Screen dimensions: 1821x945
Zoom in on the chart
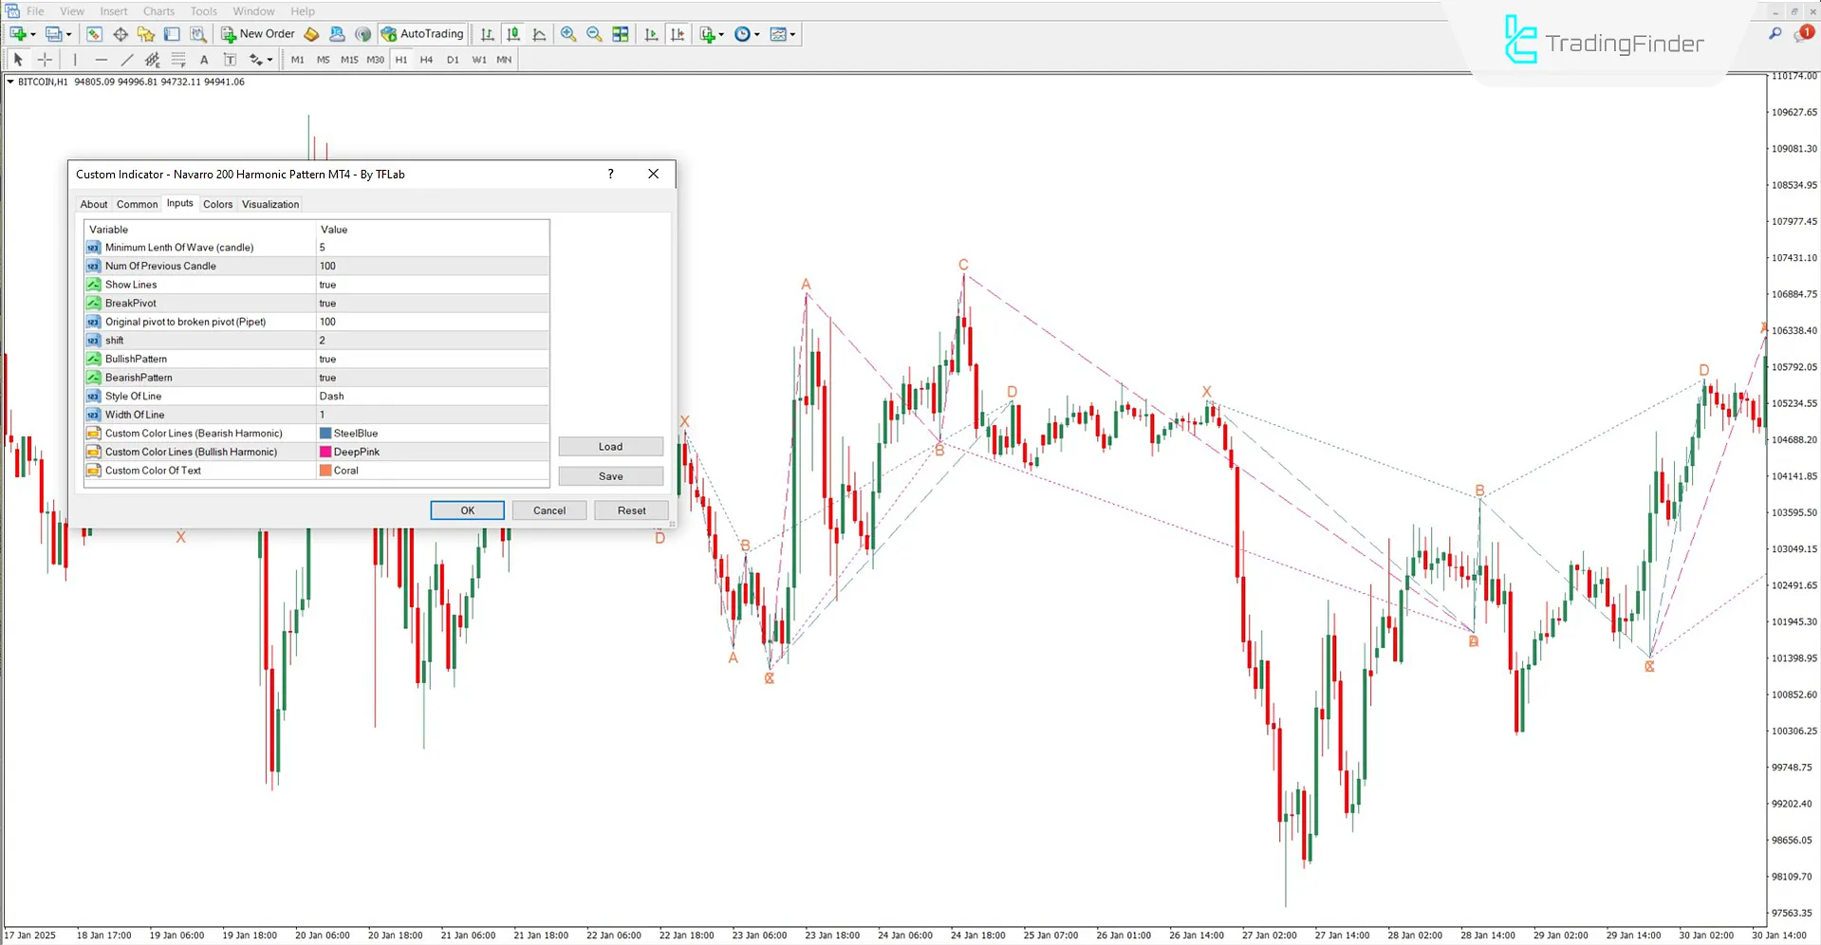(568, 34)
